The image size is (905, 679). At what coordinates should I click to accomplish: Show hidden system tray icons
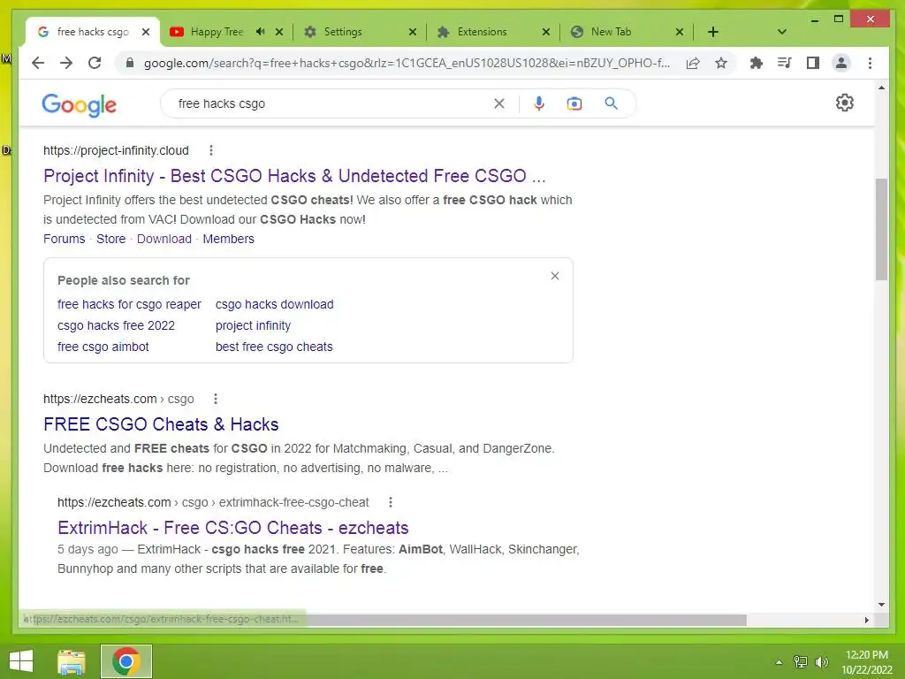[779, 661]
